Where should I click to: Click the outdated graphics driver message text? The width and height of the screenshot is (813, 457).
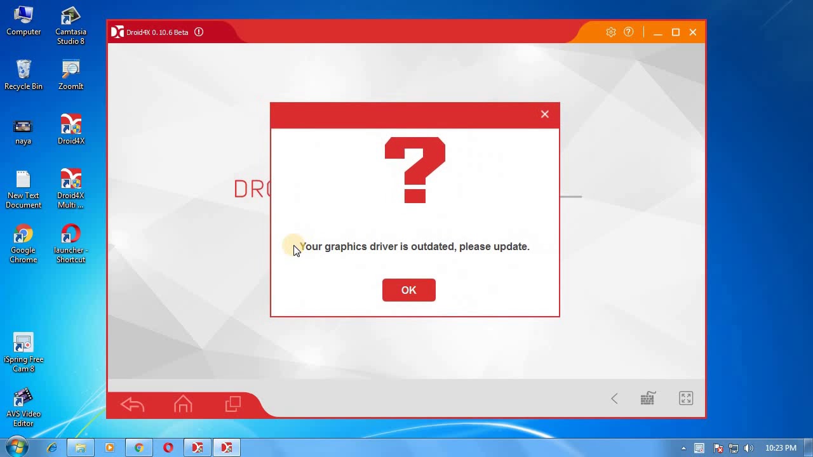(x=414, y=246)
